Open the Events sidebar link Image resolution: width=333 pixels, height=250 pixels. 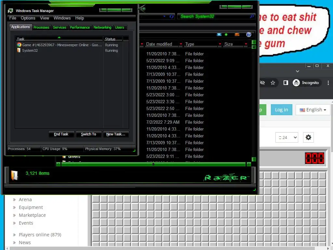[26, 223]
